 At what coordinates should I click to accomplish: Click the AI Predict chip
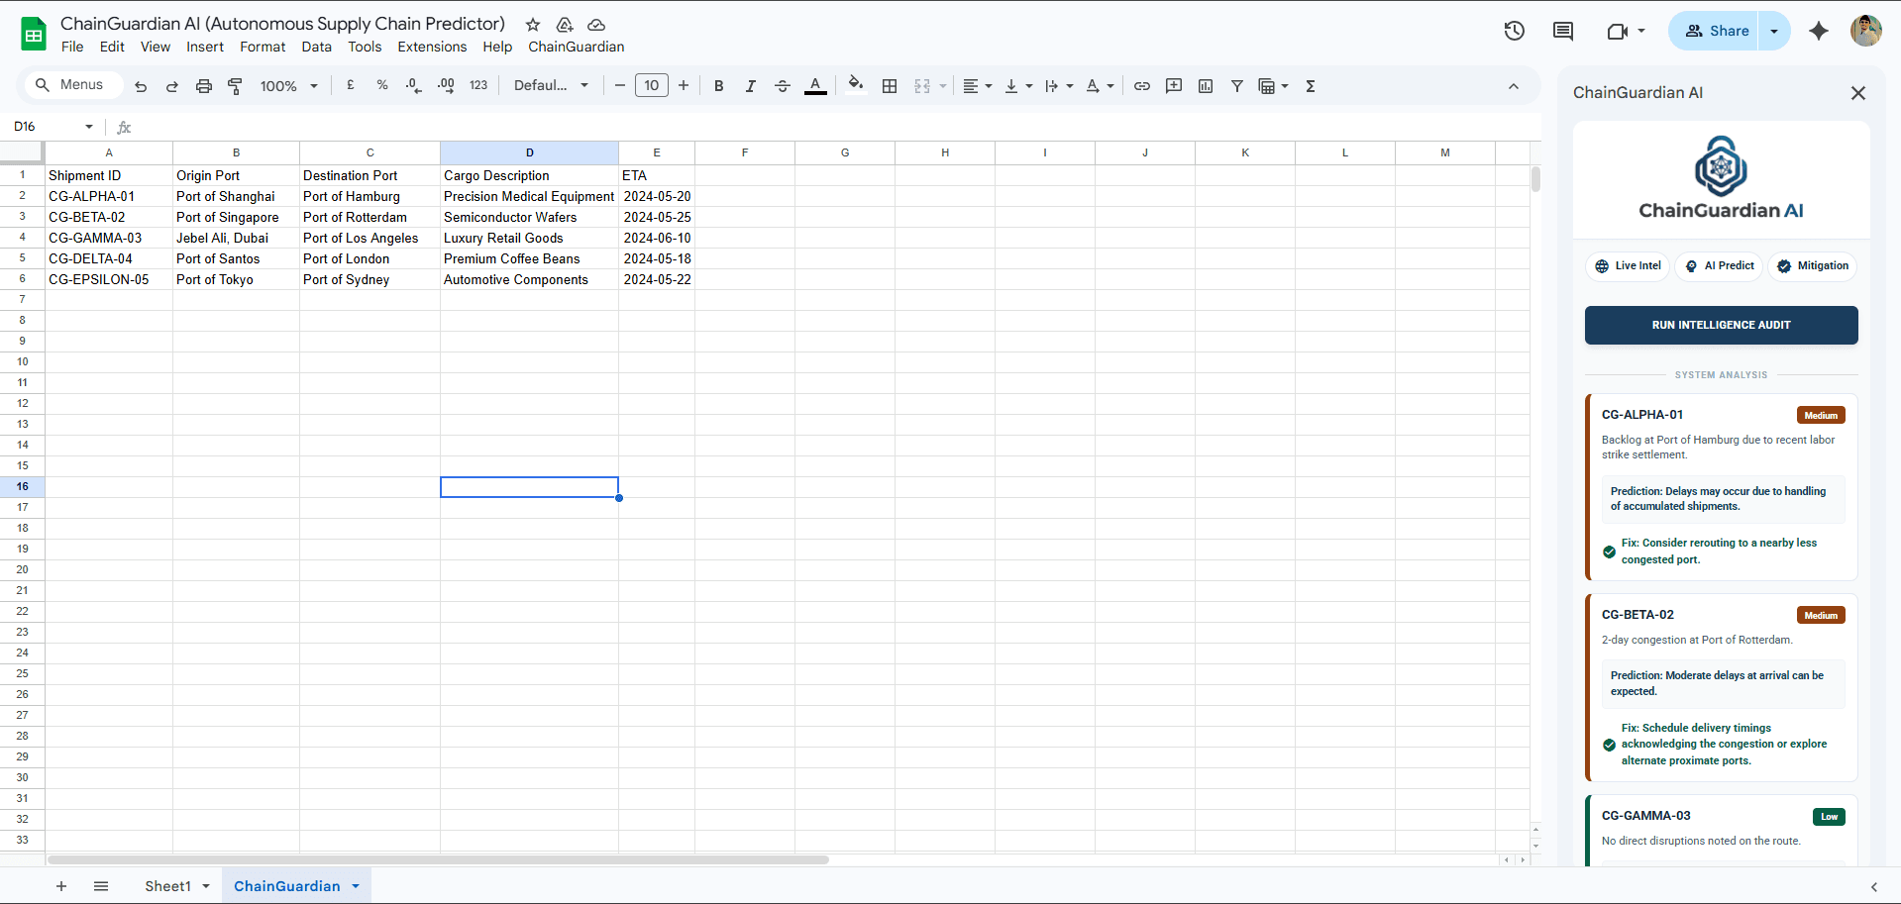1719,266
